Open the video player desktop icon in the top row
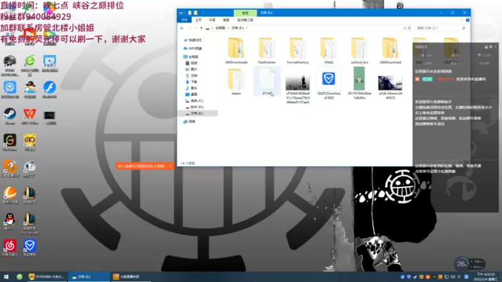Viewport: 502px width, 282px height. [50, 63]
